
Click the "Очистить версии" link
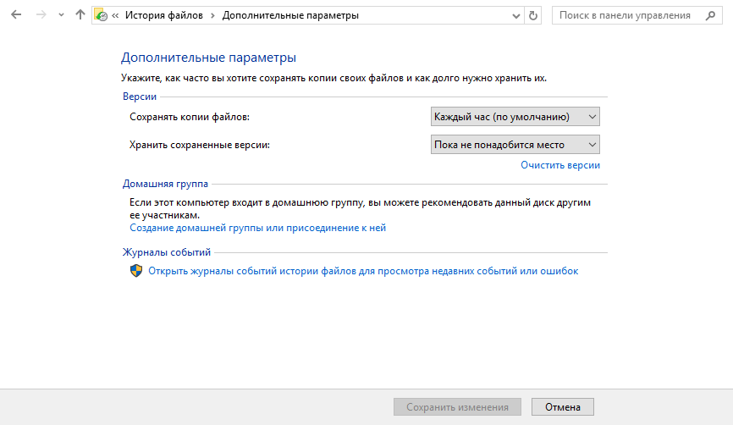559,165
